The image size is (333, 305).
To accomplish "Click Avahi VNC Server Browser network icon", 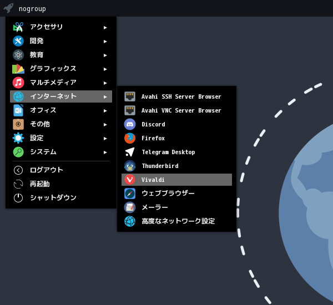I will tap(130, 110).
